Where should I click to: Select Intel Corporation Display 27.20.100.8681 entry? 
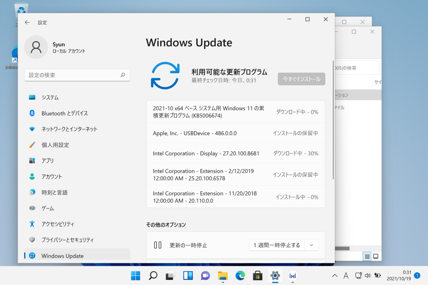tap(236, 154)
